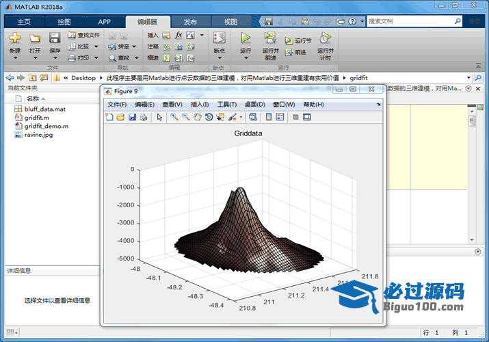The width and height of the screenshot is (489, 342).
Task: Open the dropdown arrow under 新建
Action: (x=15, y=58)
